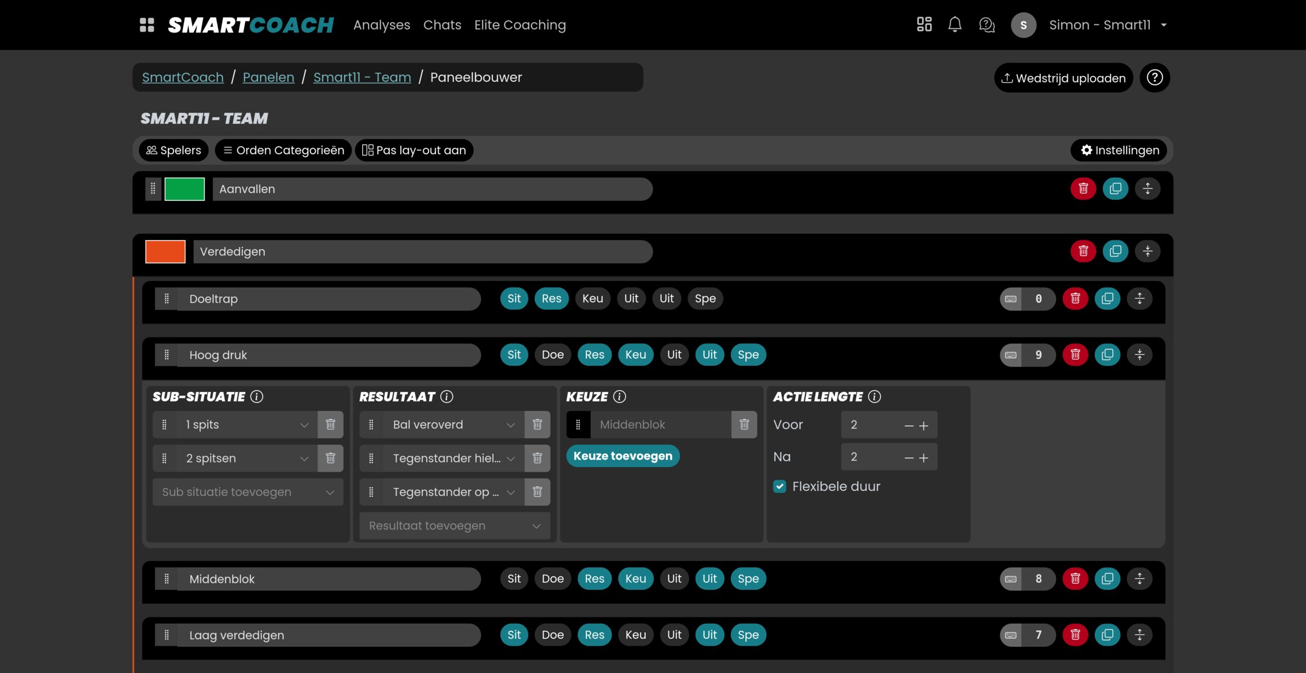Duplicate the Verdedigen category

[x=1115, y=251]
